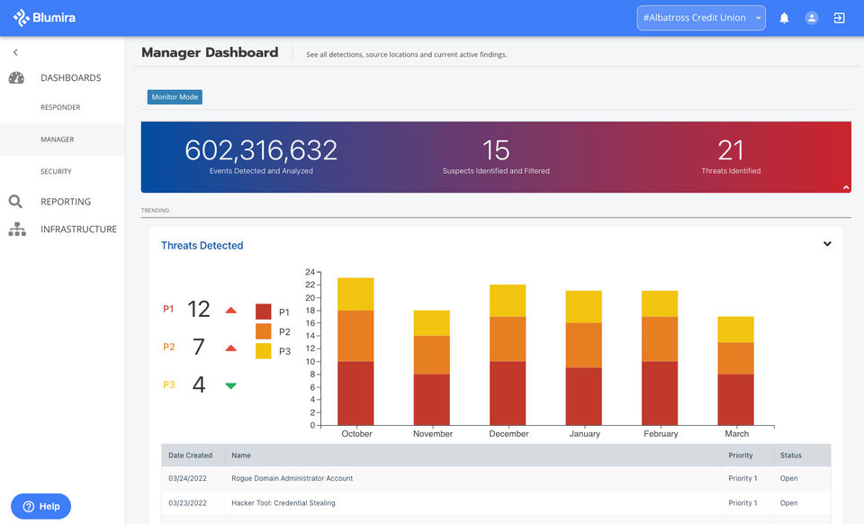Select the Manager dashboard
The image size is (864, 524).
[x=57, y=140]
